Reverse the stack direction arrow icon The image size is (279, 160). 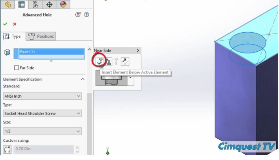click(x=125, y=62)
